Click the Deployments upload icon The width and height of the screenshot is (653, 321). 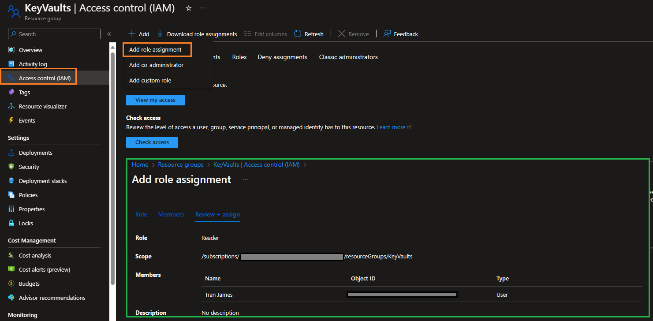(11, 153)
